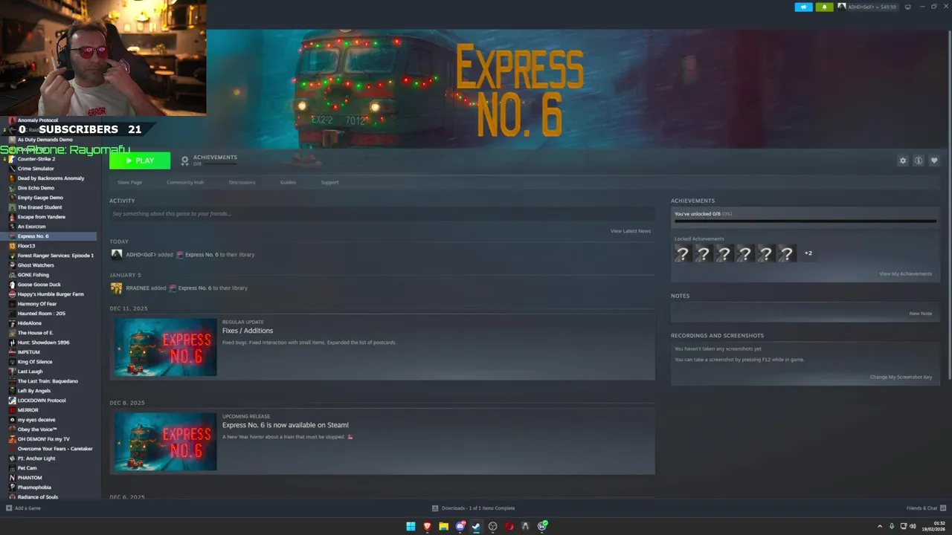Viewport: 952px width, 535px height.
Task: Open Floor13 game icon in library list
Action: click(12, 246)
